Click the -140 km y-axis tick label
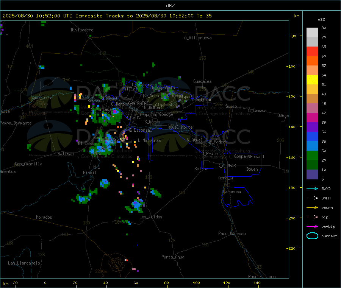The height and width of the screenshot is (288, 341). point(292,127)
